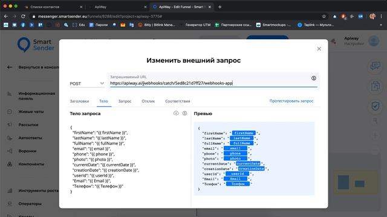387x217 pixels.
Task: Open Операторы in sidebar
Action: click(30, 204)
